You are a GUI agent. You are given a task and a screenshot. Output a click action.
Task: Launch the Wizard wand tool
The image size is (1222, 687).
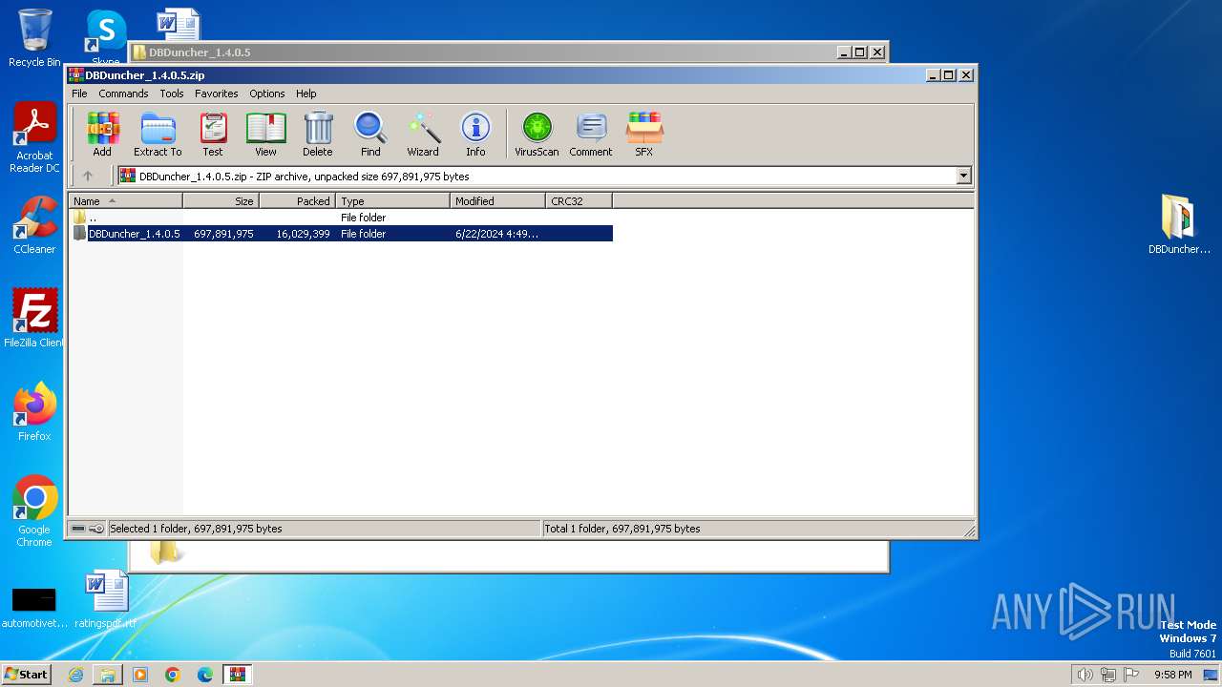pyautogui.click(x=423, y=135)
